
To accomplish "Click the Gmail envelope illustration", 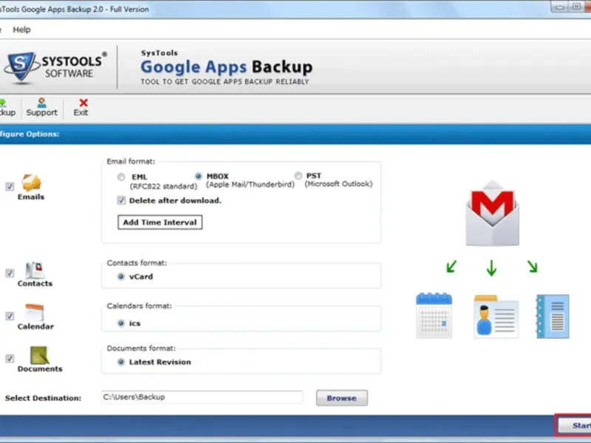I will tap(492, 213).
